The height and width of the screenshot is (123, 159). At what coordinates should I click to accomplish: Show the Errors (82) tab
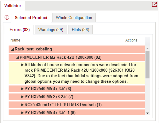(x=20, y=30)
